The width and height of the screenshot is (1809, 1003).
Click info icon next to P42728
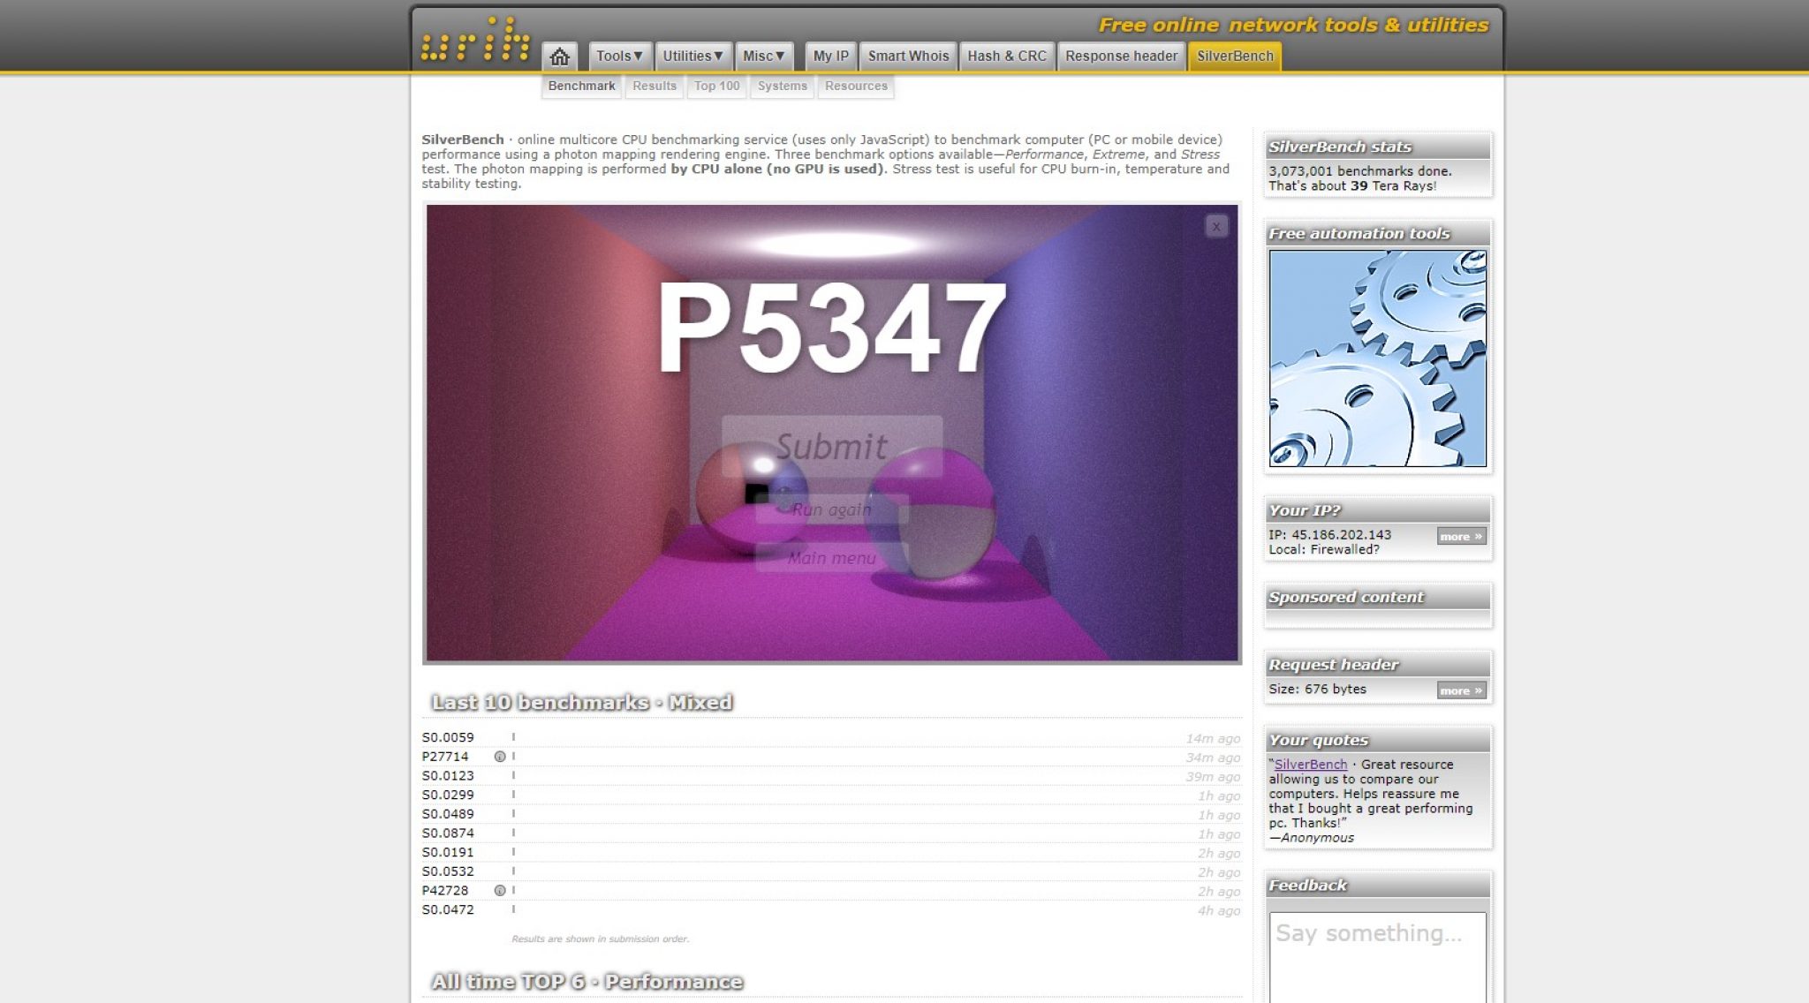coord(500,891)
